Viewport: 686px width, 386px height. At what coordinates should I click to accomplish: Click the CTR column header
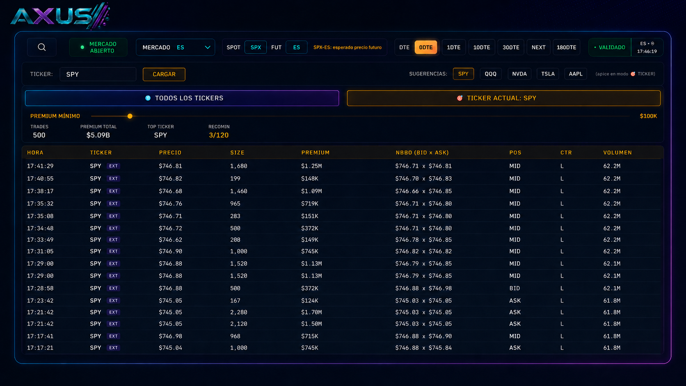566,153
